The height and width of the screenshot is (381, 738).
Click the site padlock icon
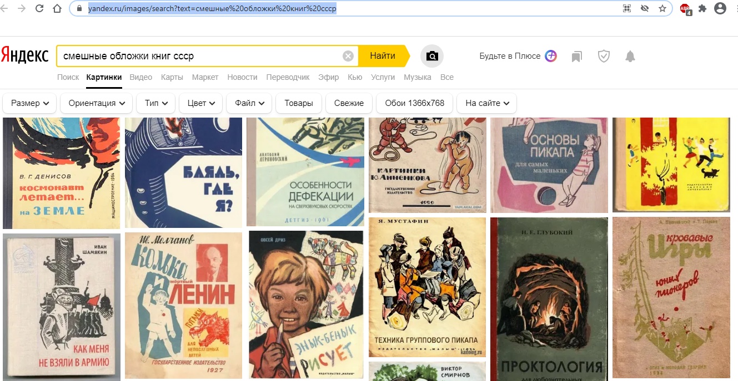click(x=78, y=9)
